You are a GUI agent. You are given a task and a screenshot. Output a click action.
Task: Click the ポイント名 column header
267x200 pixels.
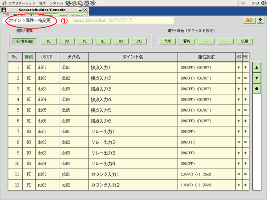tap(133, 57)
